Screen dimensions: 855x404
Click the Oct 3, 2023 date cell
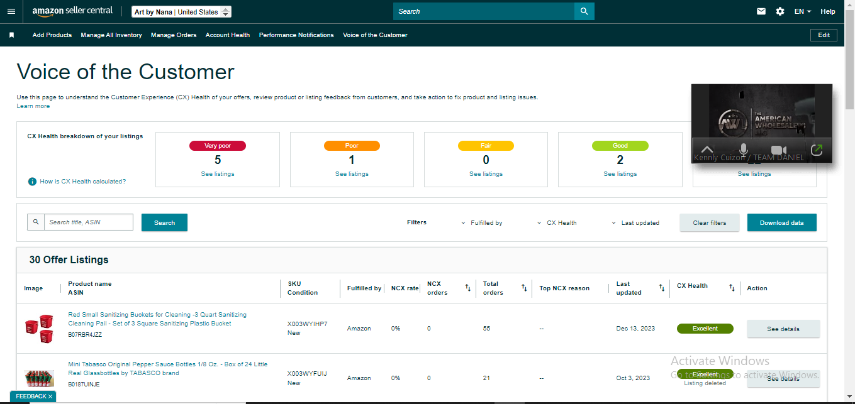pos(633,378)
